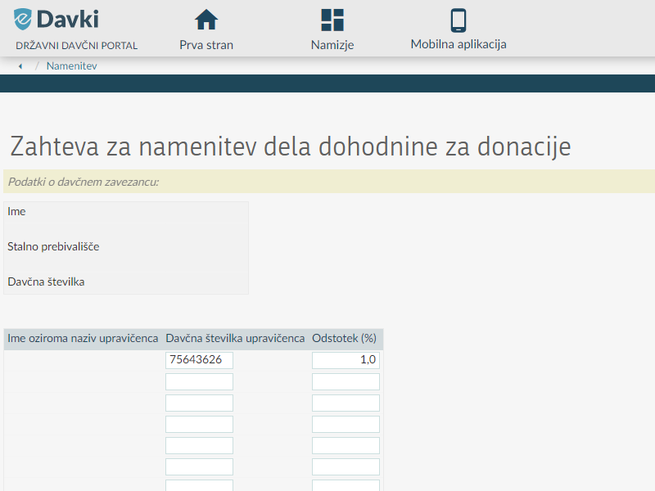Click the Ime oziroma naziv upravičenca header
Image resolution: width=655 pixels, height=491 pixels.
(83, 338)
